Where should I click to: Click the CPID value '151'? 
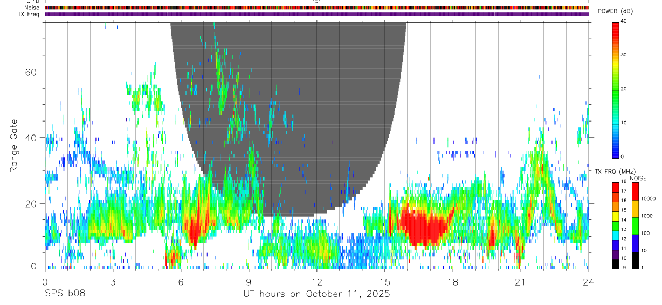[316, 2]
